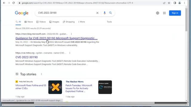Click the Top stories newspaper icon
This screenshot has height=107, width=191.
point(17,74)
